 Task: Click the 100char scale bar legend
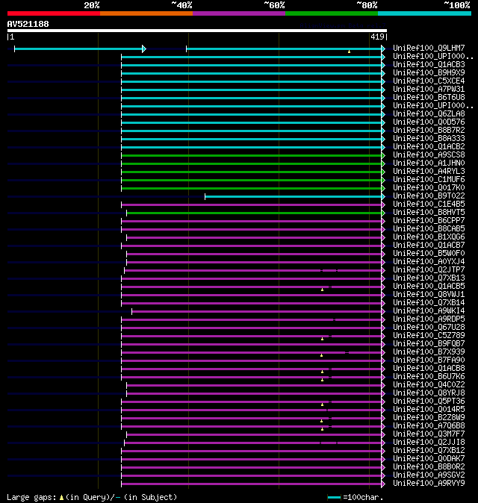(334, 498)
